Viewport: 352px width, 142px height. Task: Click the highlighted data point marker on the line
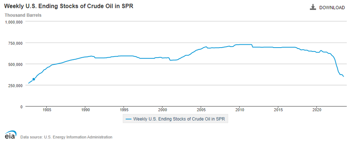[x=34, y=79]
